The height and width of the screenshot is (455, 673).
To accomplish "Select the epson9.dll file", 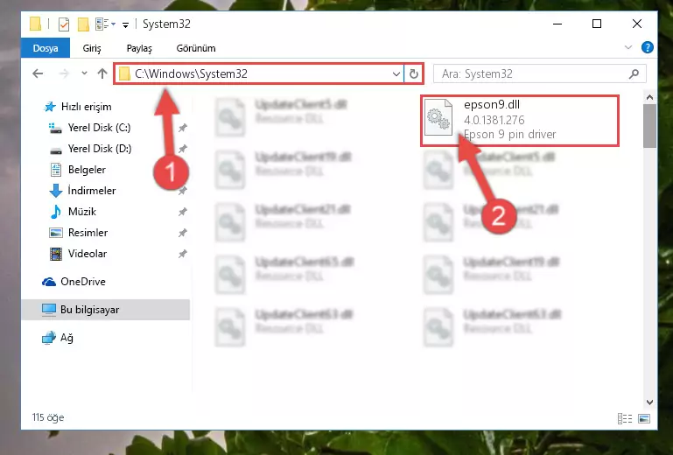I will (x=520, y=121).
